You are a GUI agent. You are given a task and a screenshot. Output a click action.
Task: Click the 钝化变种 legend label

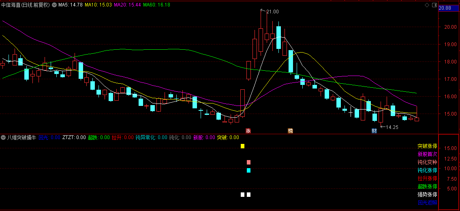[x=428, y=162]
